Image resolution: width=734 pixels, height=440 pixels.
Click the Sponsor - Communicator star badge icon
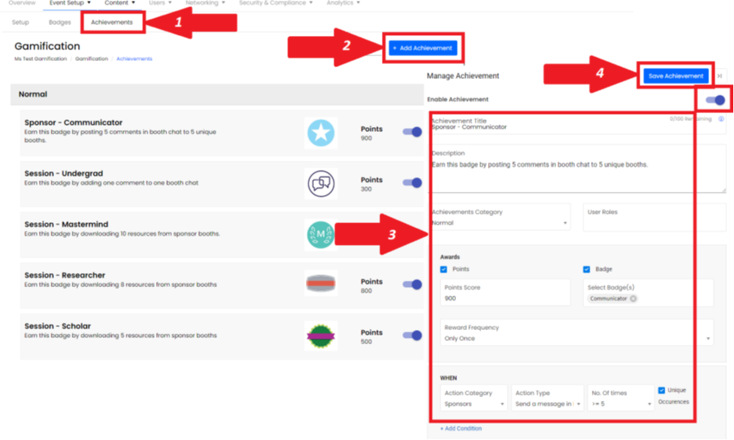pos(321,133)
